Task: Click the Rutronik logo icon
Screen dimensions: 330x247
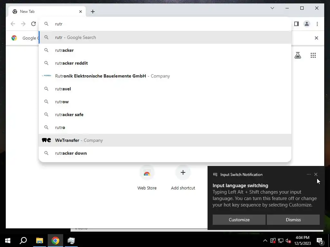Action: (x=46, y=76)
